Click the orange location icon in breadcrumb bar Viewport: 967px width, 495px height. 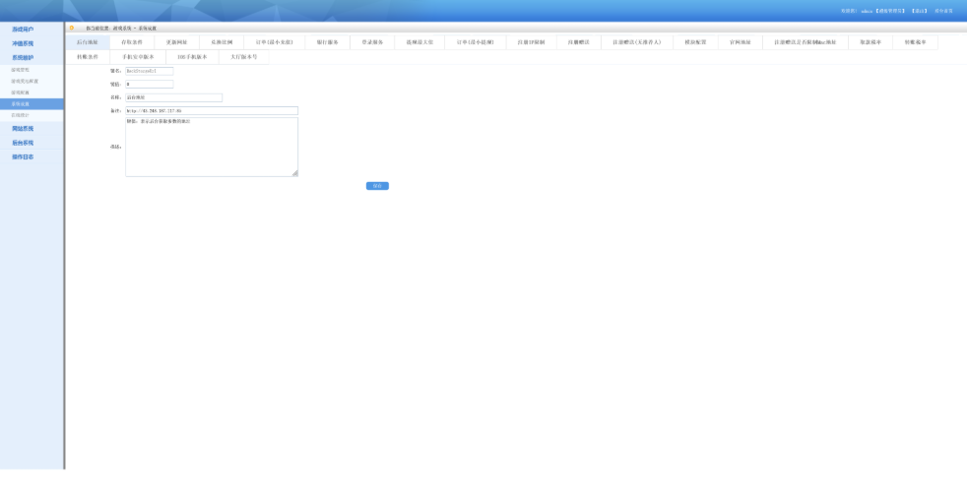(x=72, y=28)
